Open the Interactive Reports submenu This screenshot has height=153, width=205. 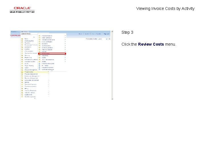coord(47,50)
